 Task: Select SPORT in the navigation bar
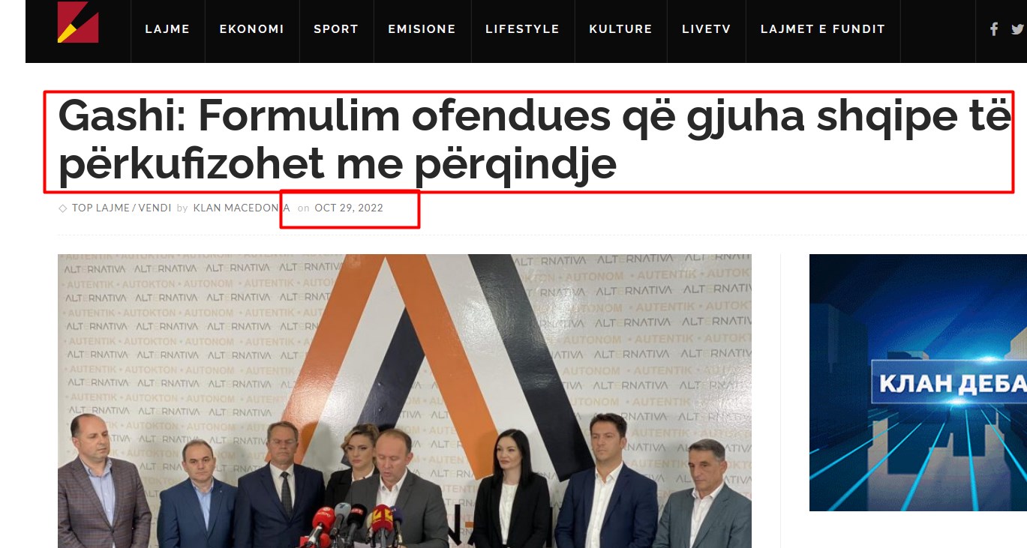pos(336,29)
